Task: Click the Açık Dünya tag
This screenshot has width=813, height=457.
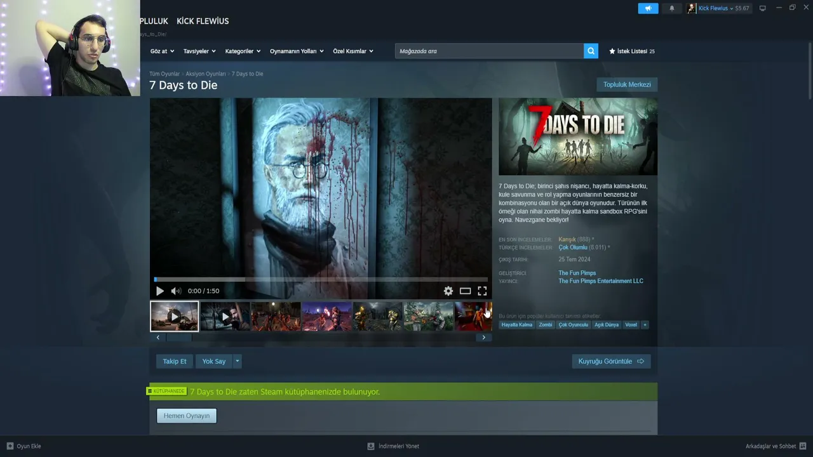Action: click(x=607, y=325)
